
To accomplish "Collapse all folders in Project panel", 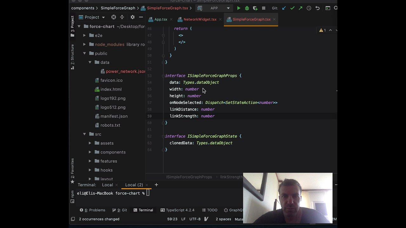I will [122, 17].
